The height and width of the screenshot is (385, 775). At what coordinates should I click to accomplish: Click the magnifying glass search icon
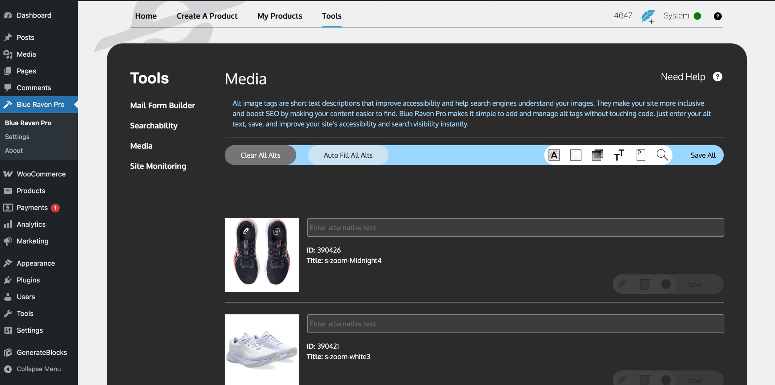click(662, 155)
